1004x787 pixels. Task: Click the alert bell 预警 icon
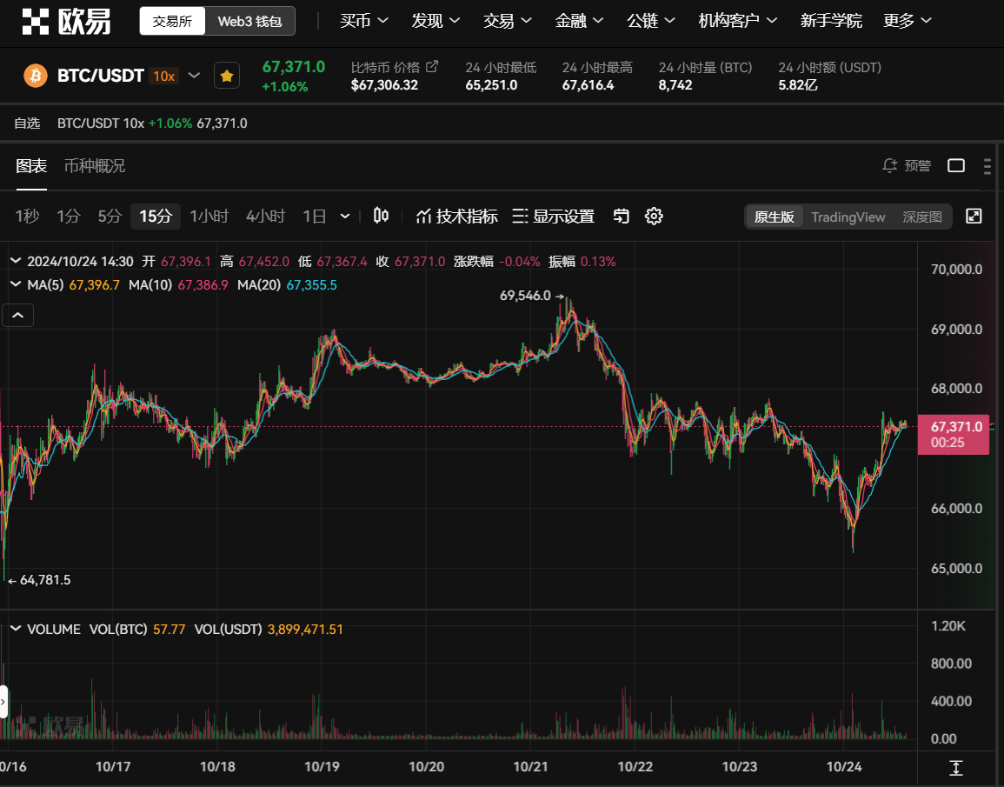pyautogui.click(x=890, y=165)
